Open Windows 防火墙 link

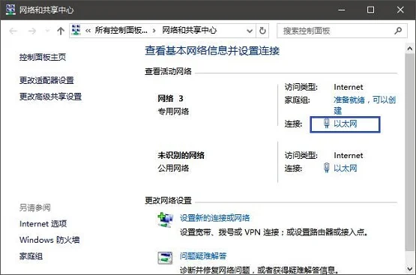49,240
